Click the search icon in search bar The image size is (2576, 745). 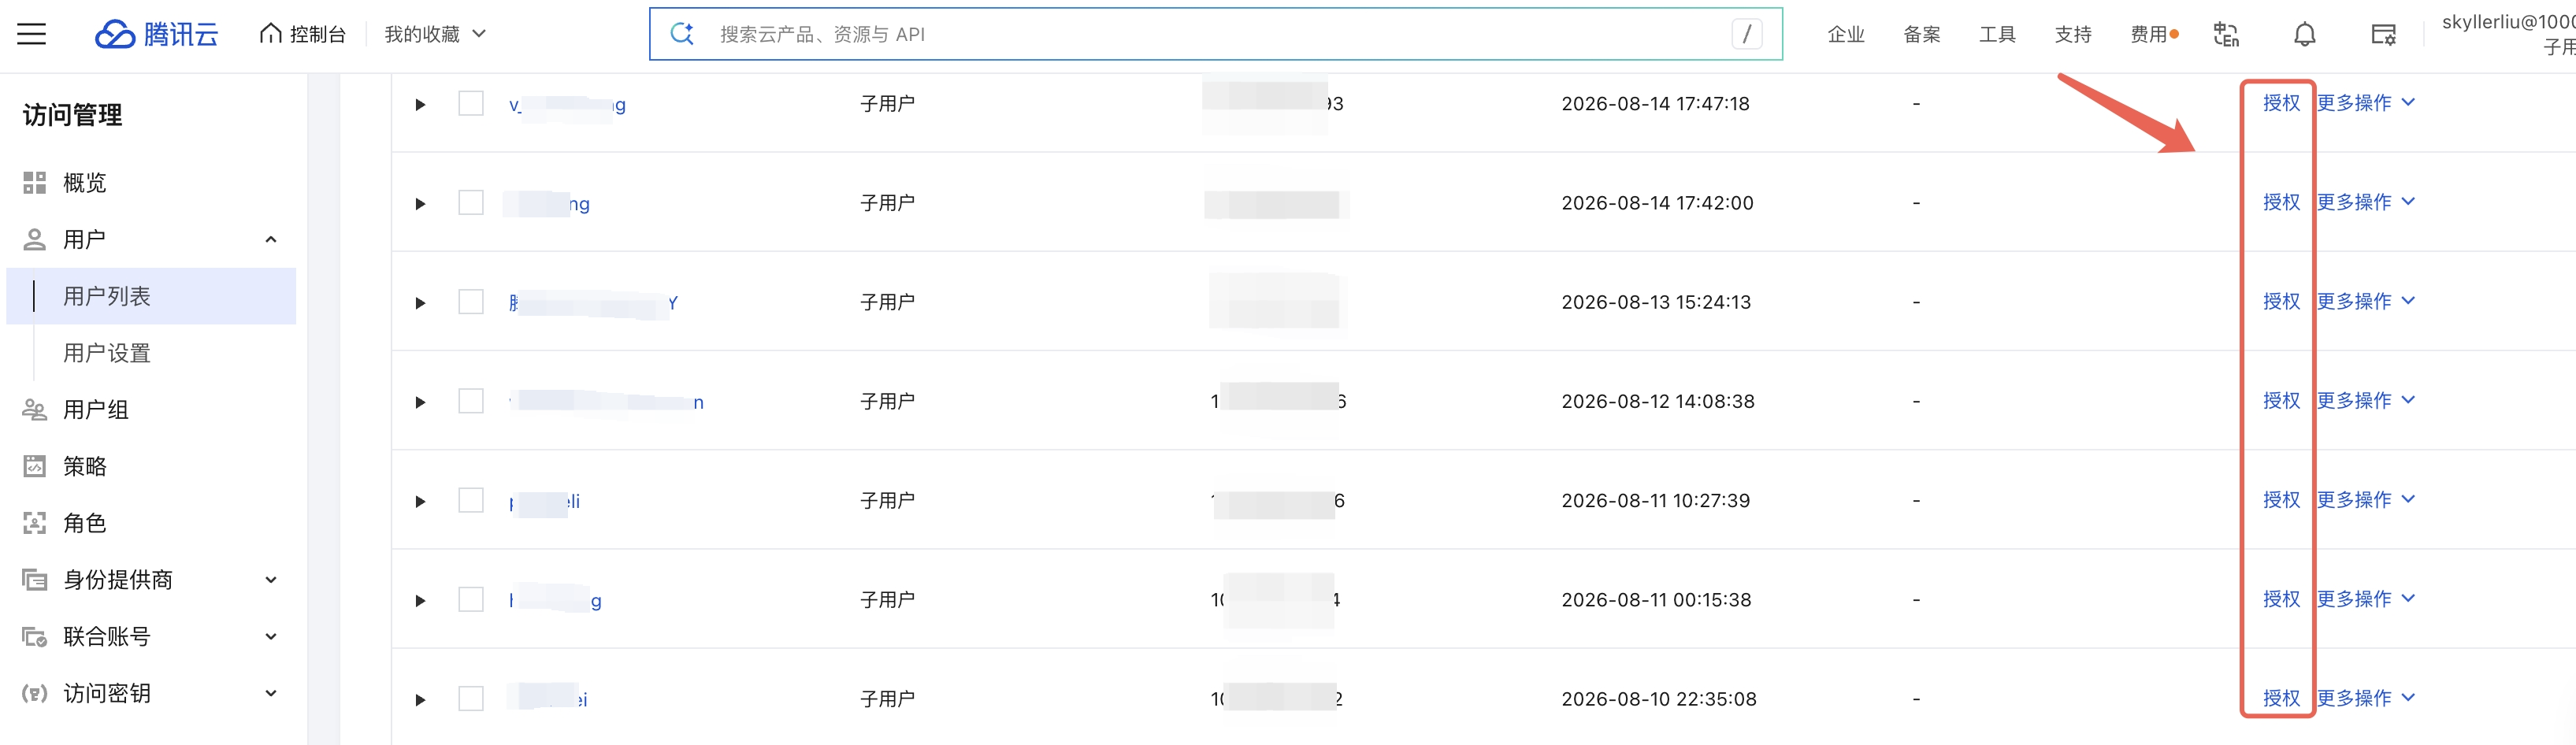click(682, 34)
